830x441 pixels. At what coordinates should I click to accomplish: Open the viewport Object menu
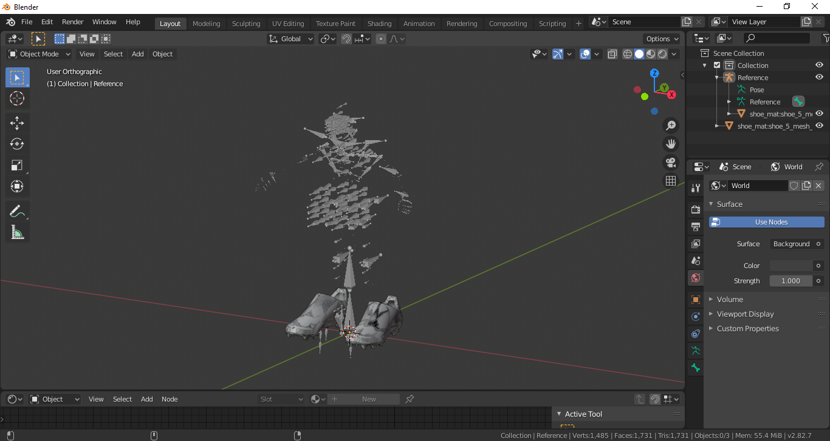pos(163,54)
